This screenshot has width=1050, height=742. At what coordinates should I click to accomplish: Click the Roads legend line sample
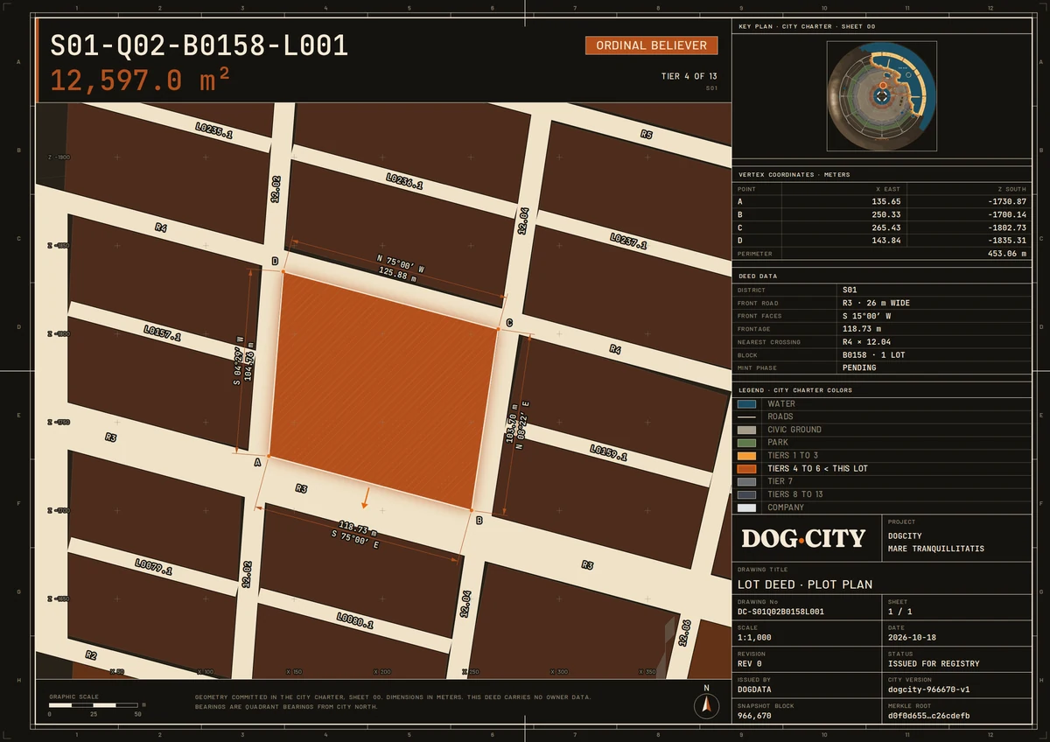click(x=746, y=417)
